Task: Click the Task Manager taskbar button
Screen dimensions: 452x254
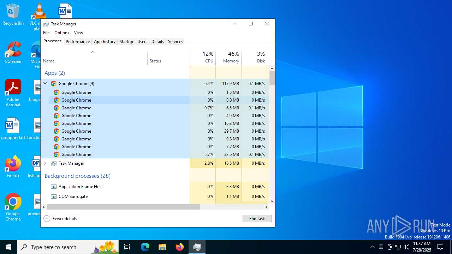Action: point(197,247)
